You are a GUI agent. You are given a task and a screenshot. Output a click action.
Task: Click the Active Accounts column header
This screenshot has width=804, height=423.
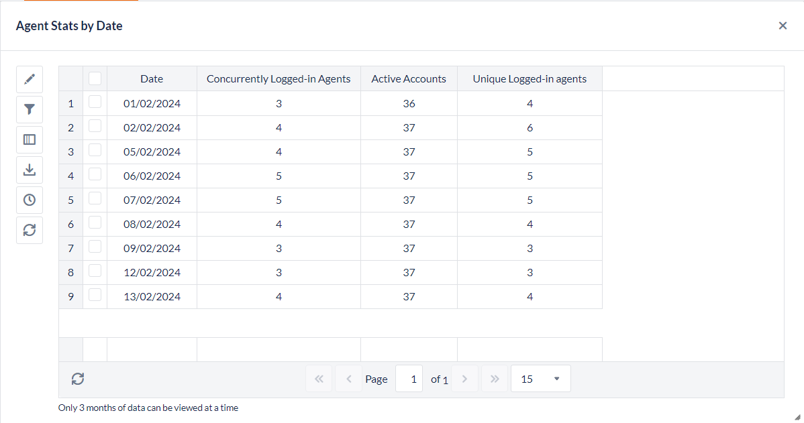click(409, 78)
